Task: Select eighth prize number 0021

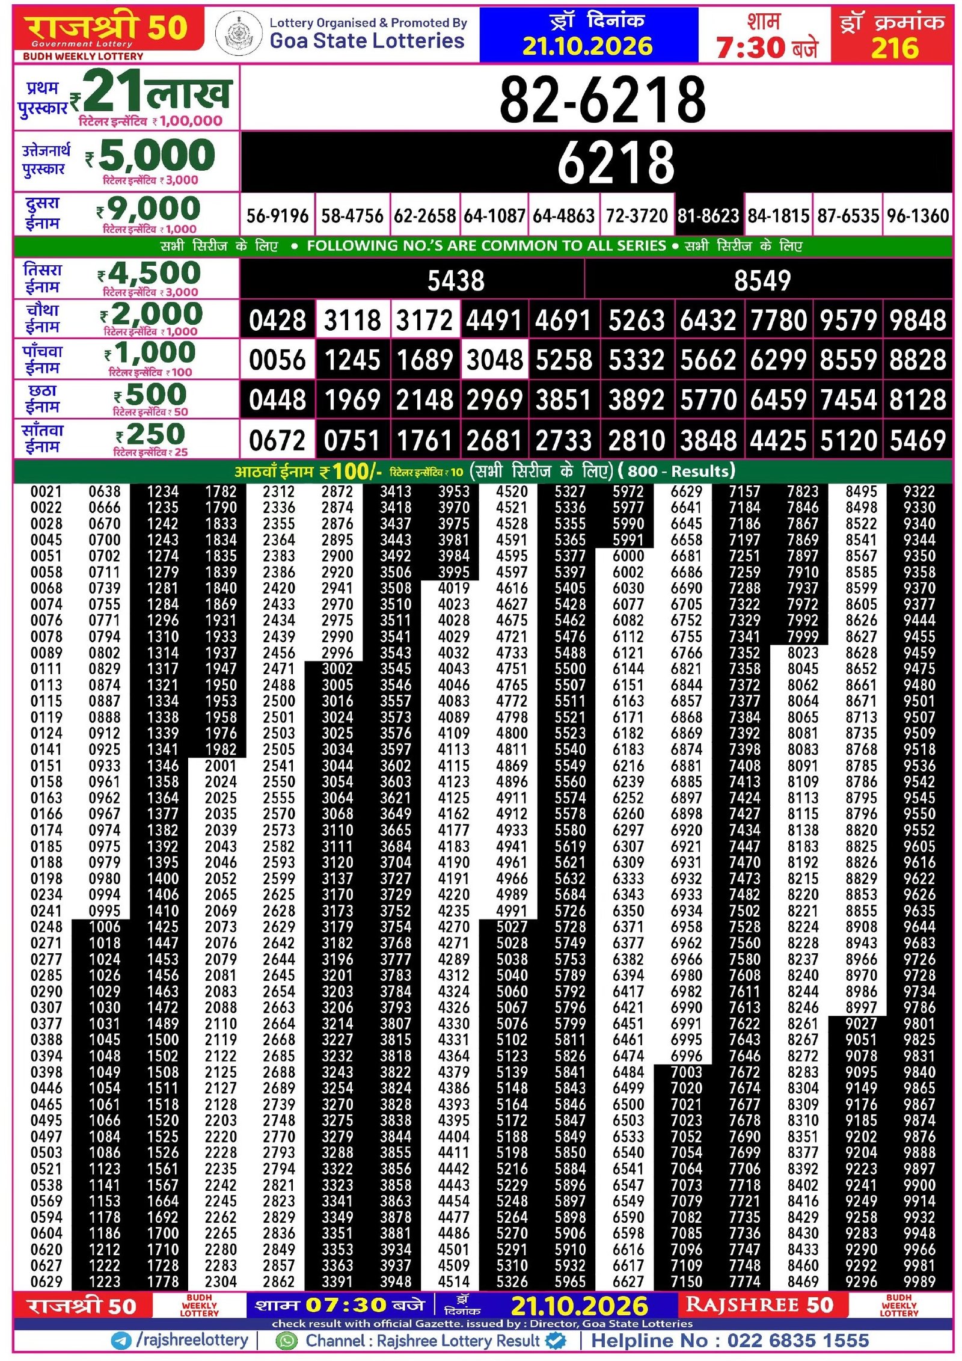Action: point(46,491)
